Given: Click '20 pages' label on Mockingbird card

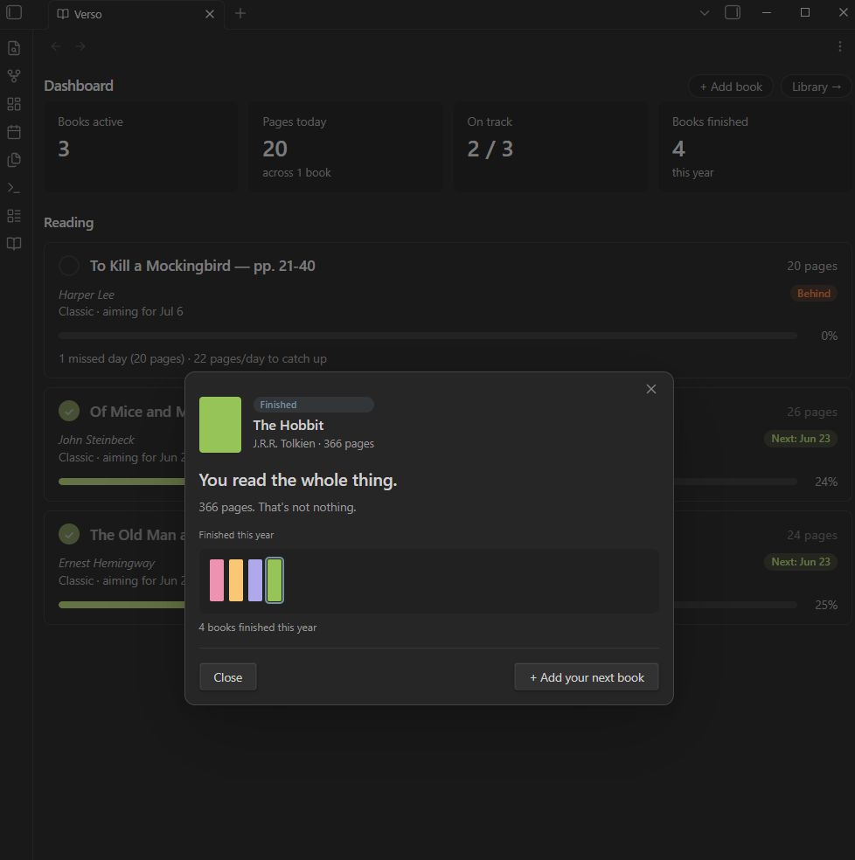Looking at the screenshot, I should (x=811, y=266).
